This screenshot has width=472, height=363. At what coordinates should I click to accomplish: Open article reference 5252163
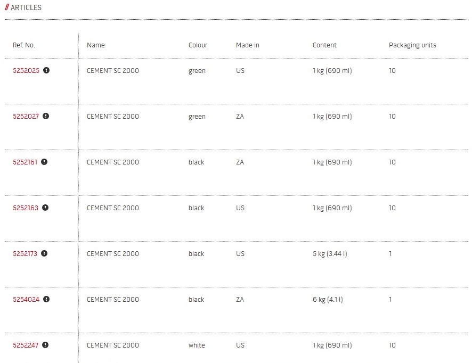click(26, 208)
